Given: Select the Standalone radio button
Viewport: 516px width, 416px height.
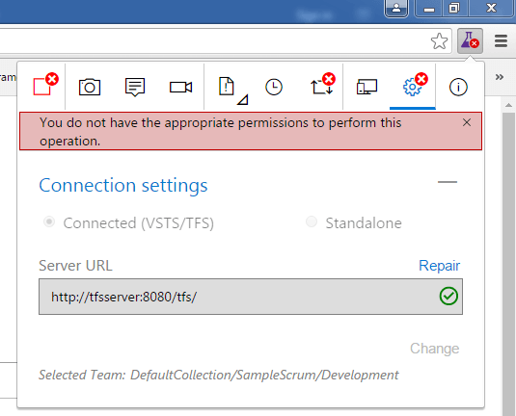Looking at the screenshot, I should pyautogui.click(x=312, y=221).
